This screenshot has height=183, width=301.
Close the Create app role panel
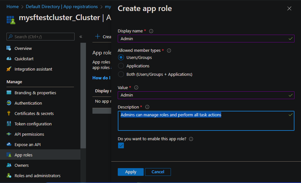point(289,8)
